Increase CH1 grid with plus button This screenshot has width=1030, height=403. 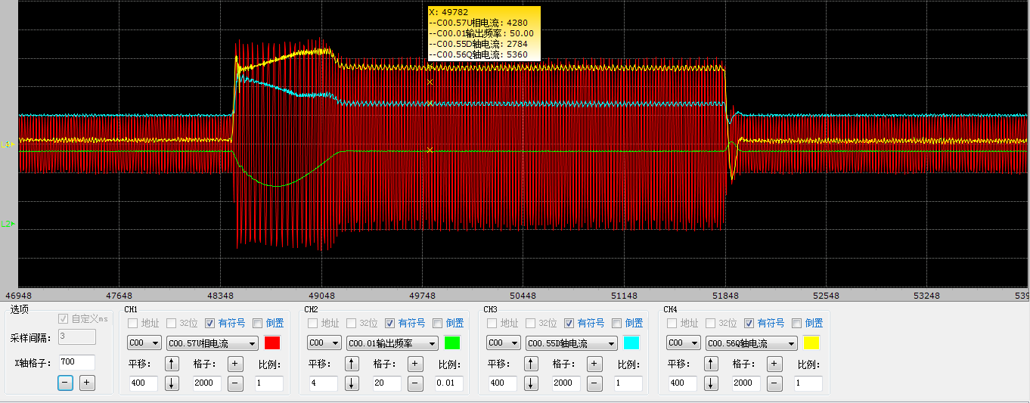236,364
